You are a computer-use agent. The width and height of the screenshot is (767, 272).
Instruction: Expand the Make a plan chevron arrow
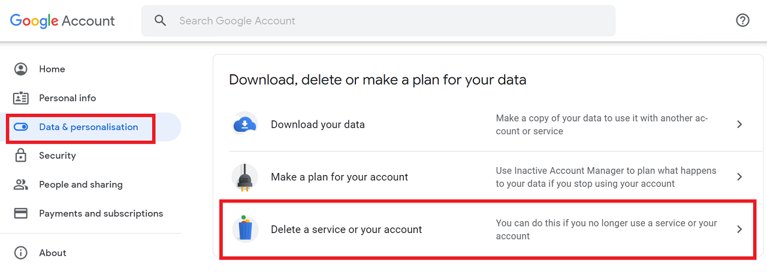pyautogui.click(x=739, y=177)
